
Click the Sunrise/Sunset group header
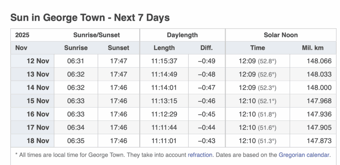click(x=97, y=35)
